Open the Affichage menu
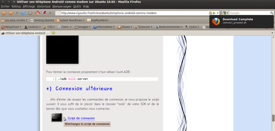Image resolution: width=275 pixels, height=131 pixels. [x=29, y=7]
